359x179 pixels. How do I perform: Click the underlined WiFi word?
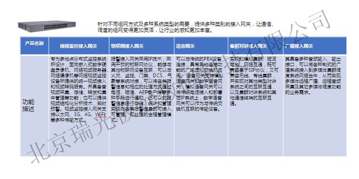click(x=101, y=114)
